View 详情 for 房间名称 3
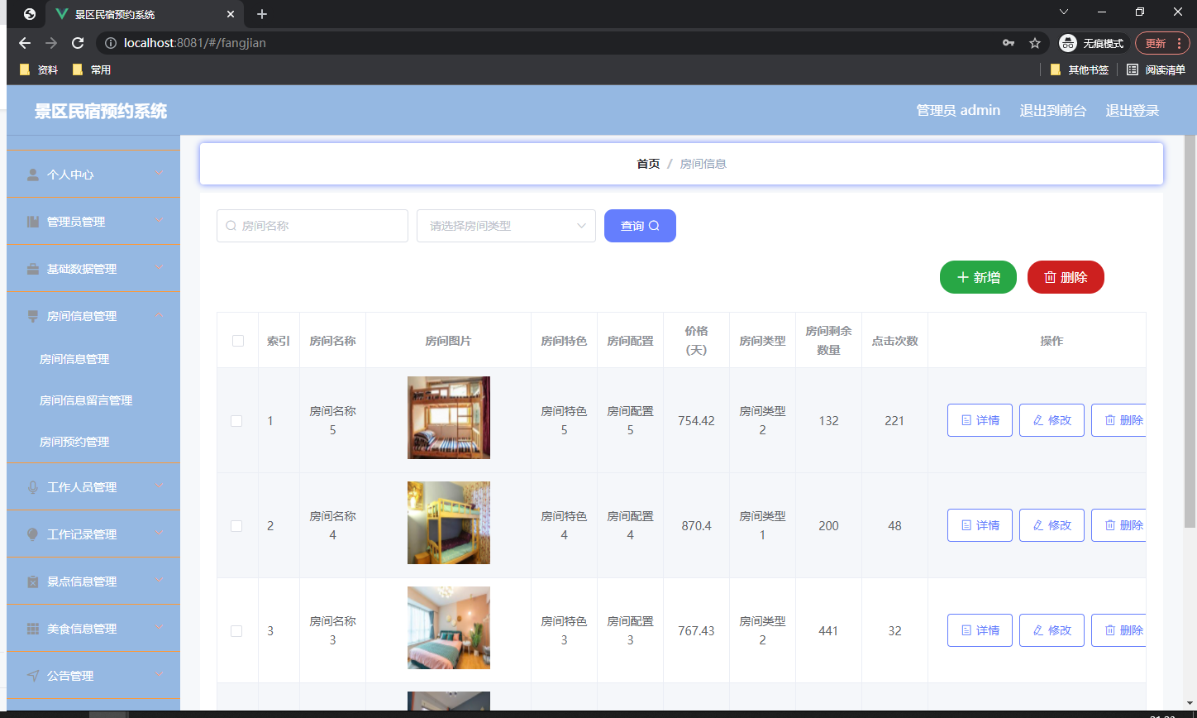Viewport: 1197px width, 718px height. 980,630
